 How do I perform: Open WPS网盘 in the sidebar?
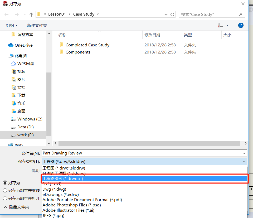(26, 64)
